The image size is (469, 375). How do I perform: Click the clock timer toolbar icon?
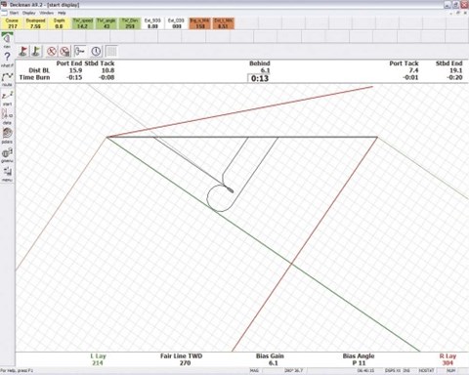tap(96, 51)
